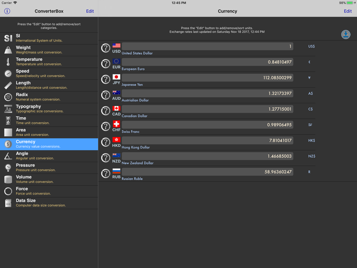Click the 'HK$' symbol label
357x268 pixels.
pos(311,140)
